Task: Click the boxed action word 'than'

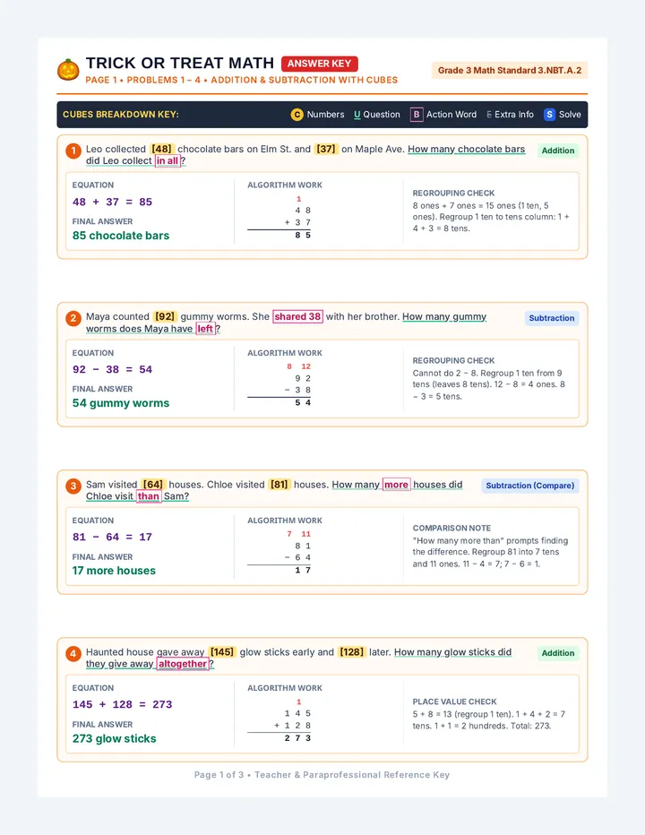Action: tap(149, 496)
